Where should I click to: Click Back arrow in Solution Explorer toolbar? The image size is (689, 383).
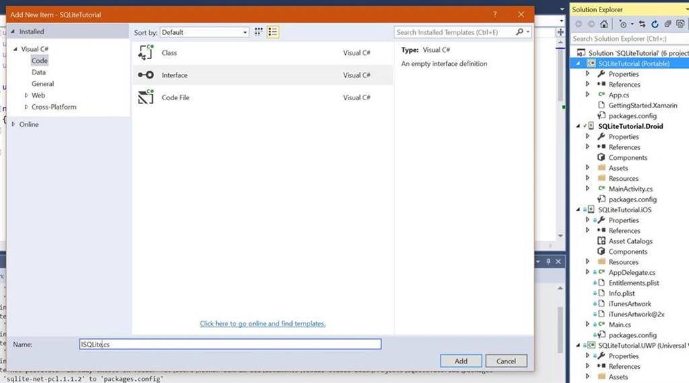point(579,24)
